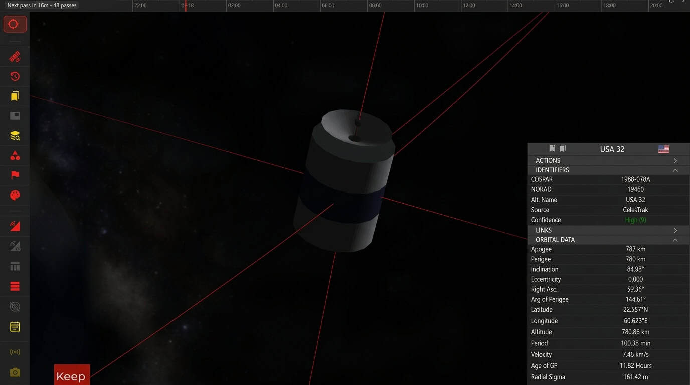This screenshot has width=690, height=385.
Task: Open the yellow calendar notes icon
Action: click(15, 327)
